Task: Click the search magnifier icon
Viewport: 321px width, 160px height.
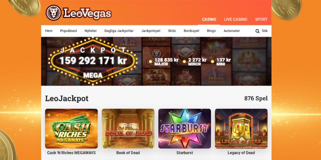Action: tap(258, 31)
